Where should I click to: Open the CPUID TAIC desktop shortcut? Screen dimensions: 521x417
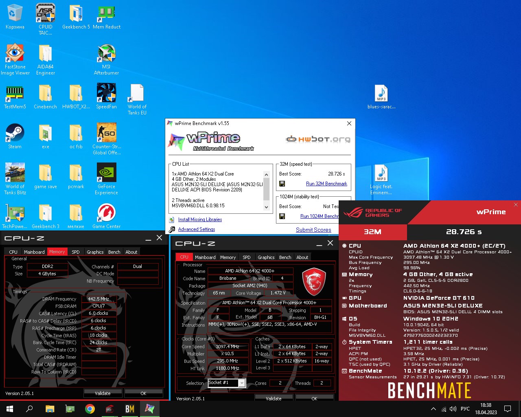(46, 19)
